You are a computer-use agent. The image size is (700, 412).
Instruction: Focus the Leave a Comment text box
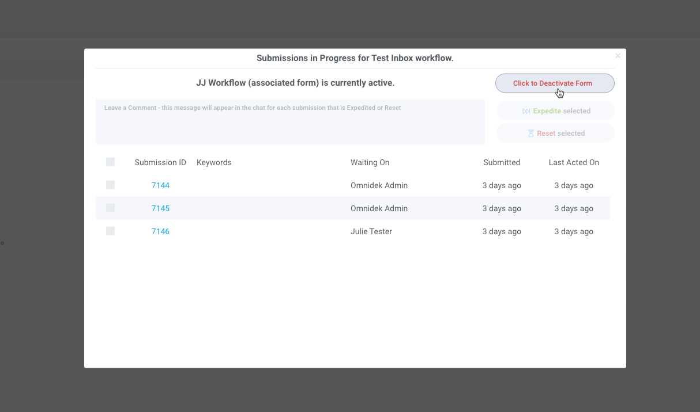point(290,121)
